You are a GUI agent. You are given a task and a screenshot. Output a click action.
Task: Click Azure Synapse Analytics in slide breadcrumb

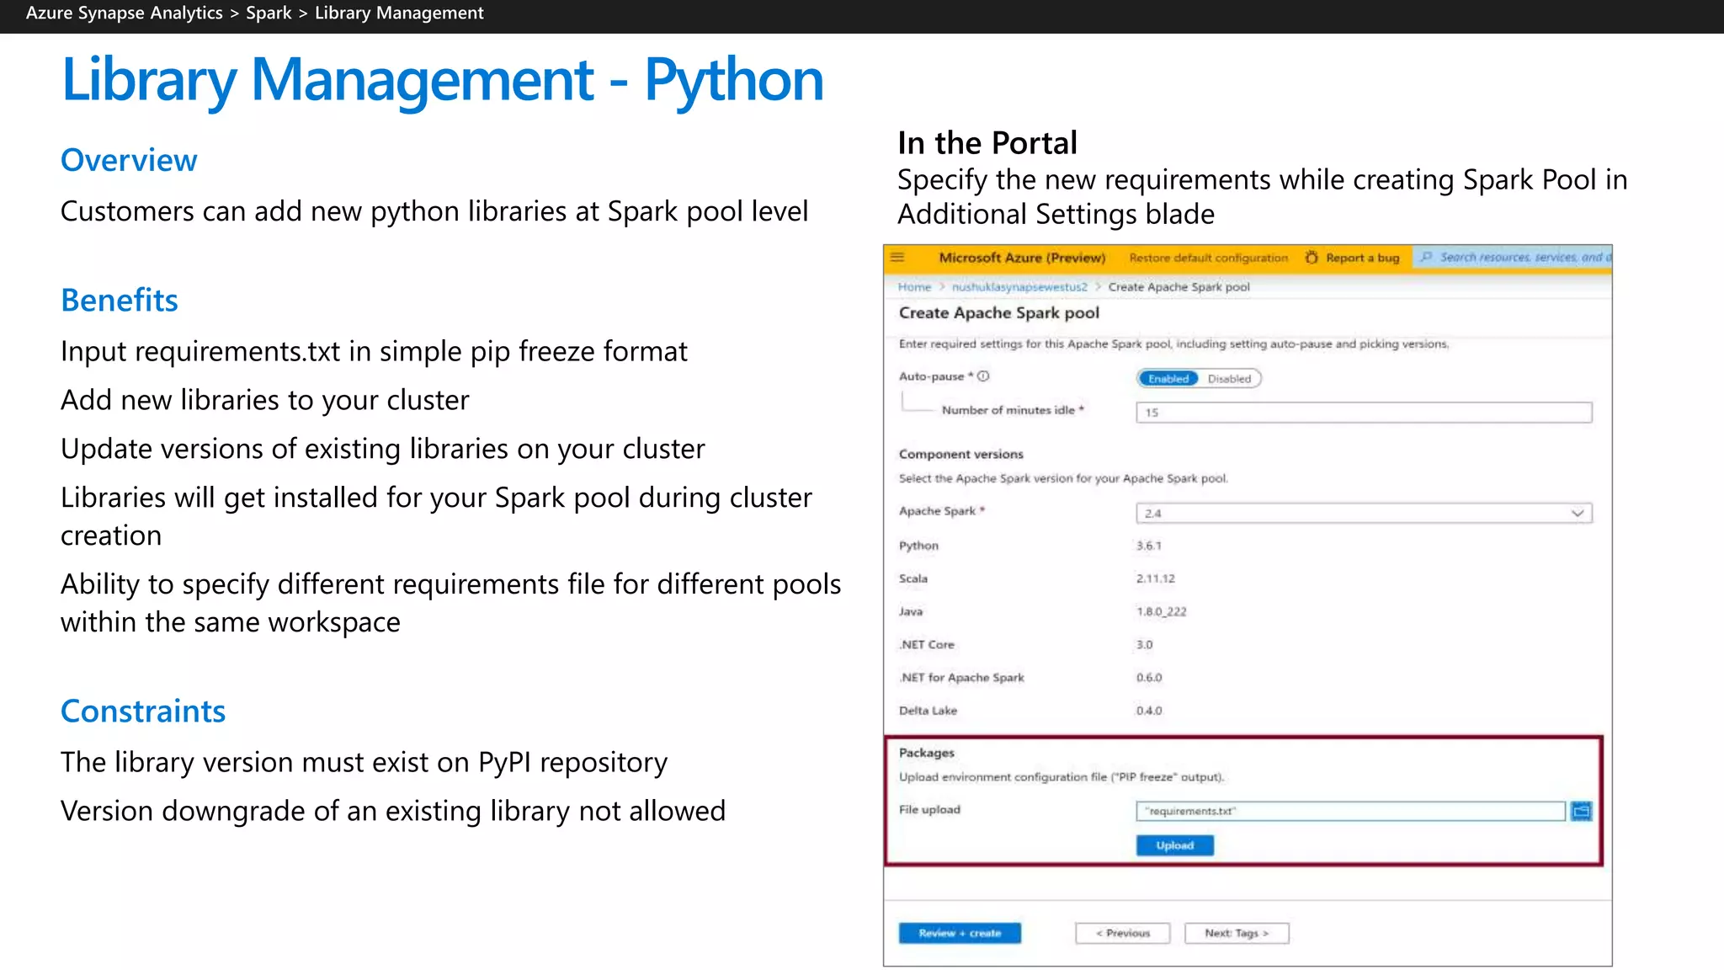click(125, 13)
